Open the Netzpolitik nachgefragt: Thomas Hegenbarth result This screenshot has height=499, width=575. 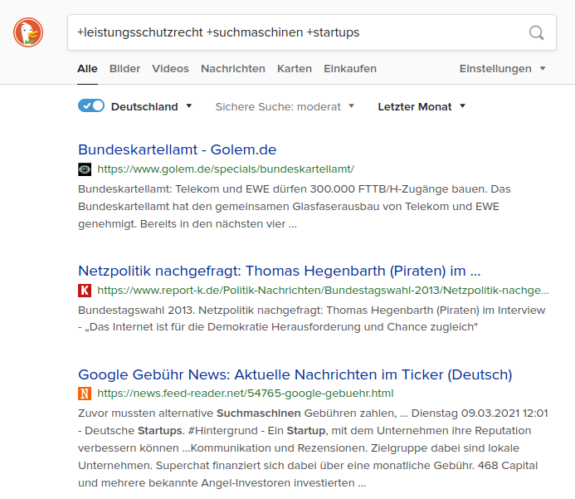(x=280, y=271)
